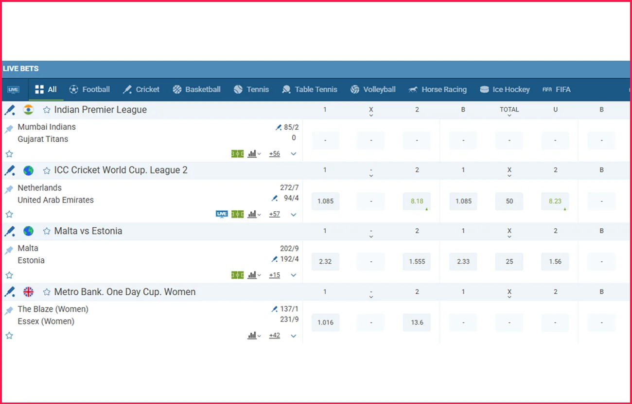The image size is (632, 404).
Task: Select odds 13.6 for Essex (Women)
Action: pos(417,322)
